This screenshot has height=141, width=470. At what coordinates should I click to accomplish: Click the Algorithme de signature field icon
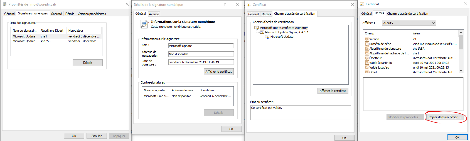tap(367, 49)
